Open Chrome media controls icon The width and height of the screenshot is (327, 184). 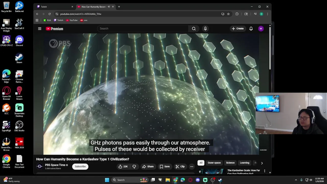pyautogui.click(x=255, y=14)
